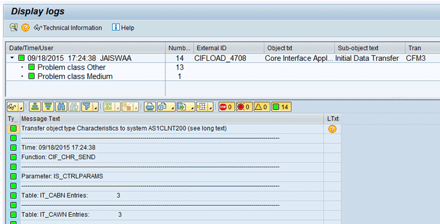
Task: Click green icon beside Parameter: IS_CTRLPARAMS
Action: [x=13, y=176]
